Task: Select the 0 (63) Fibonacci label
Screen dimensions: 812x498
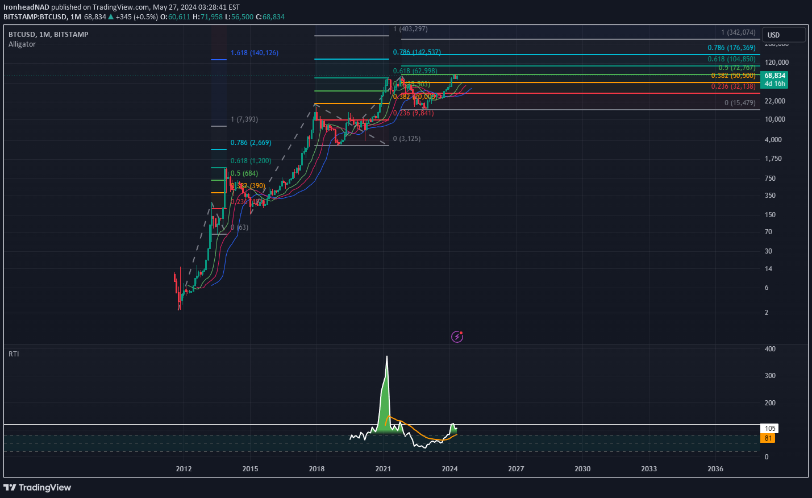Action: pyautogui.click(x=239, y=227)
